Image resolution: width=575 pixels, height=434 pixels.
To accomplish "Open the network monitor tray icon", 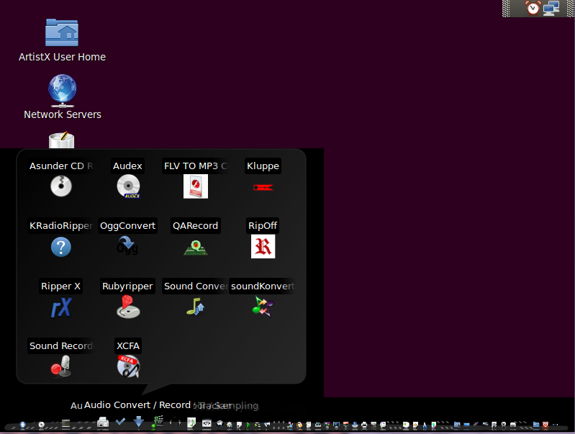I will [552, 8].
